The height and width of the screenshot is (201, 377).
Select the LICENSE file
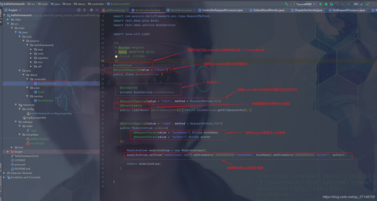(18, 160)
